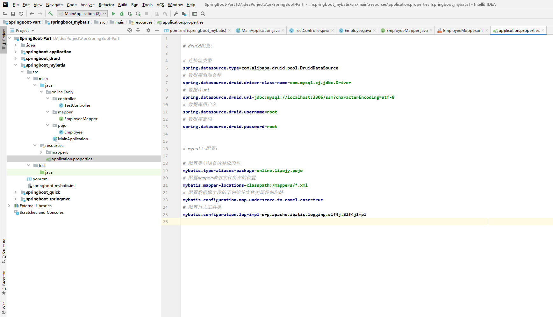Collapse all nodes in the Project panel
553x317 pixels.
pos(138,30)
